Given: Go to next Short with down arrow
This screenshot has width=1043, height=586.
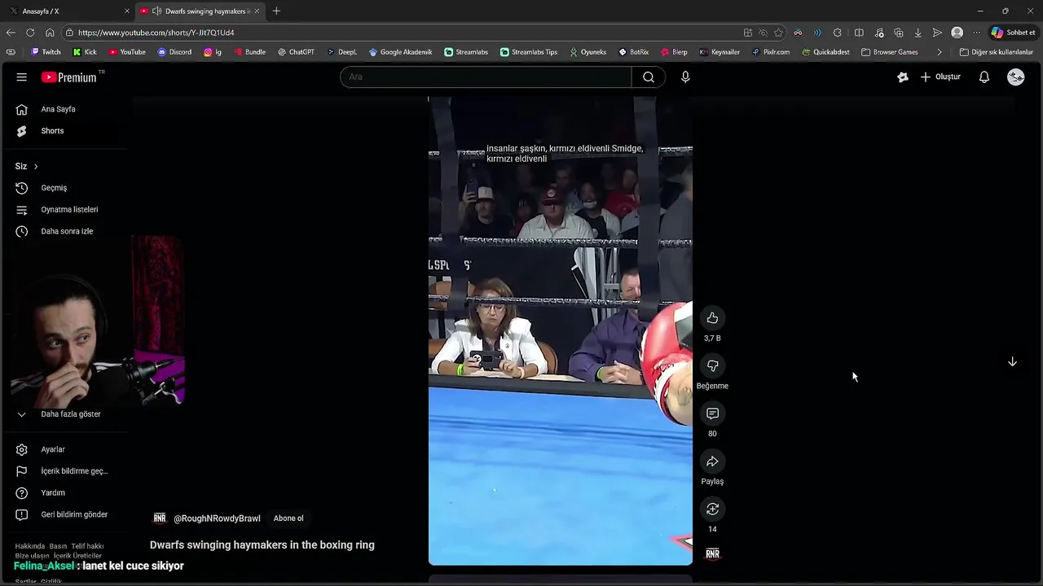Looking at the screenshot, I should tap(1012, 361).
